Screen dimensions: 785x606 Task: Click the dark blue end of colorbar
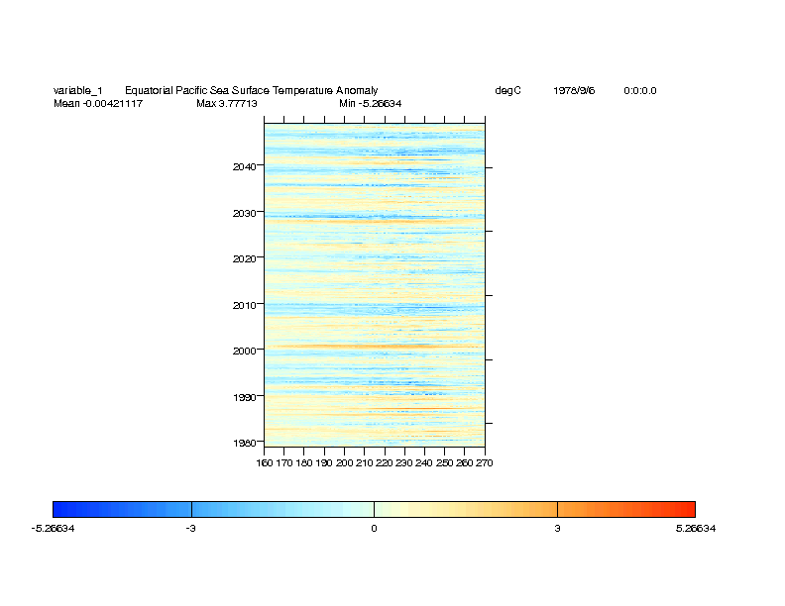pyautogui.click(x=61, y=509)
